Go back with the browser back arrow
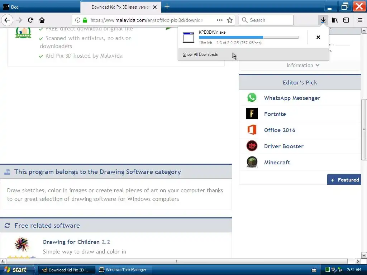367x275 pixels. coord(7,20)
